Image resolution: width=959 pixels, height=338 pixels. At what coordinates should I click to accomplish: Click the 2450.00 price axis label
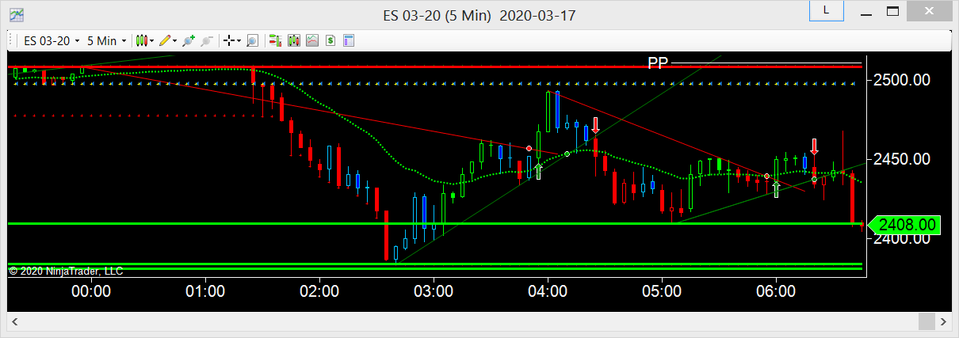point(903,159)
